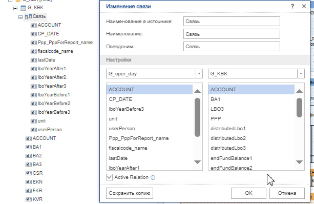Click the field icon next to lboYearAfter3
The height and width of the screenshot is (204, 314).
click(x=33, y=87)
